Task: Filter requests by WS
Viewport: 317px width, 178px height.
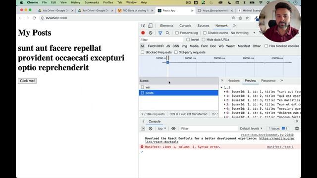Action: click(x=221, y=46)
